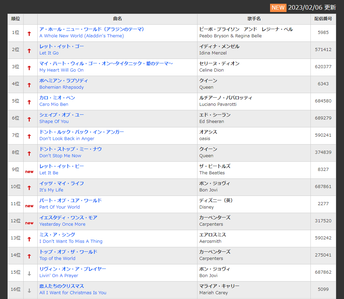Open Yesterday Once More song link
Image resolution: width=344 pixels, height=299 pixels.
coord(68,221)
